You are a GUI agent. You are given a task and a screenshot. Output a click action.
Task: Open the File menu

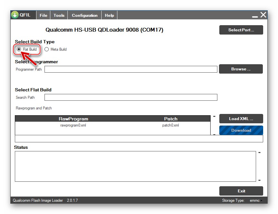pyautogui.click(x=43, y=15)
